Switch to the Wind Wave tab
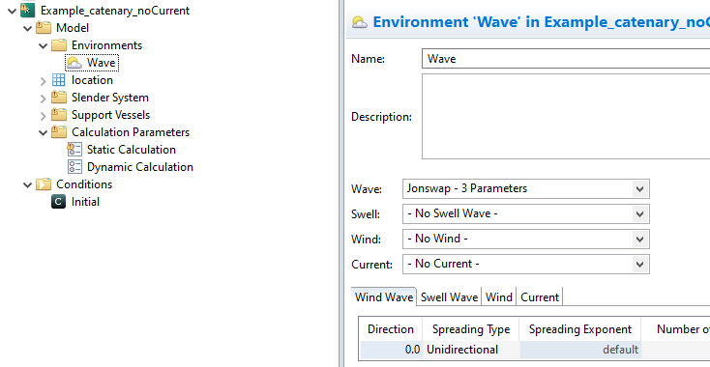Viewport: 710px width, 367px height. click(x=383, y=296)
